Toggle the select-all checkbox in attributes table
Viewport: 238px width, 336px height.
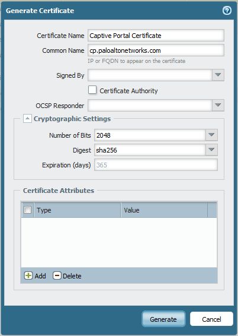click(27, 210)
